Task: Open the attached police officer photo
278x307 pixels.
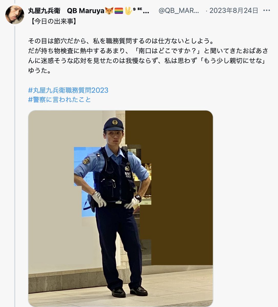Action: click(121, 208)
